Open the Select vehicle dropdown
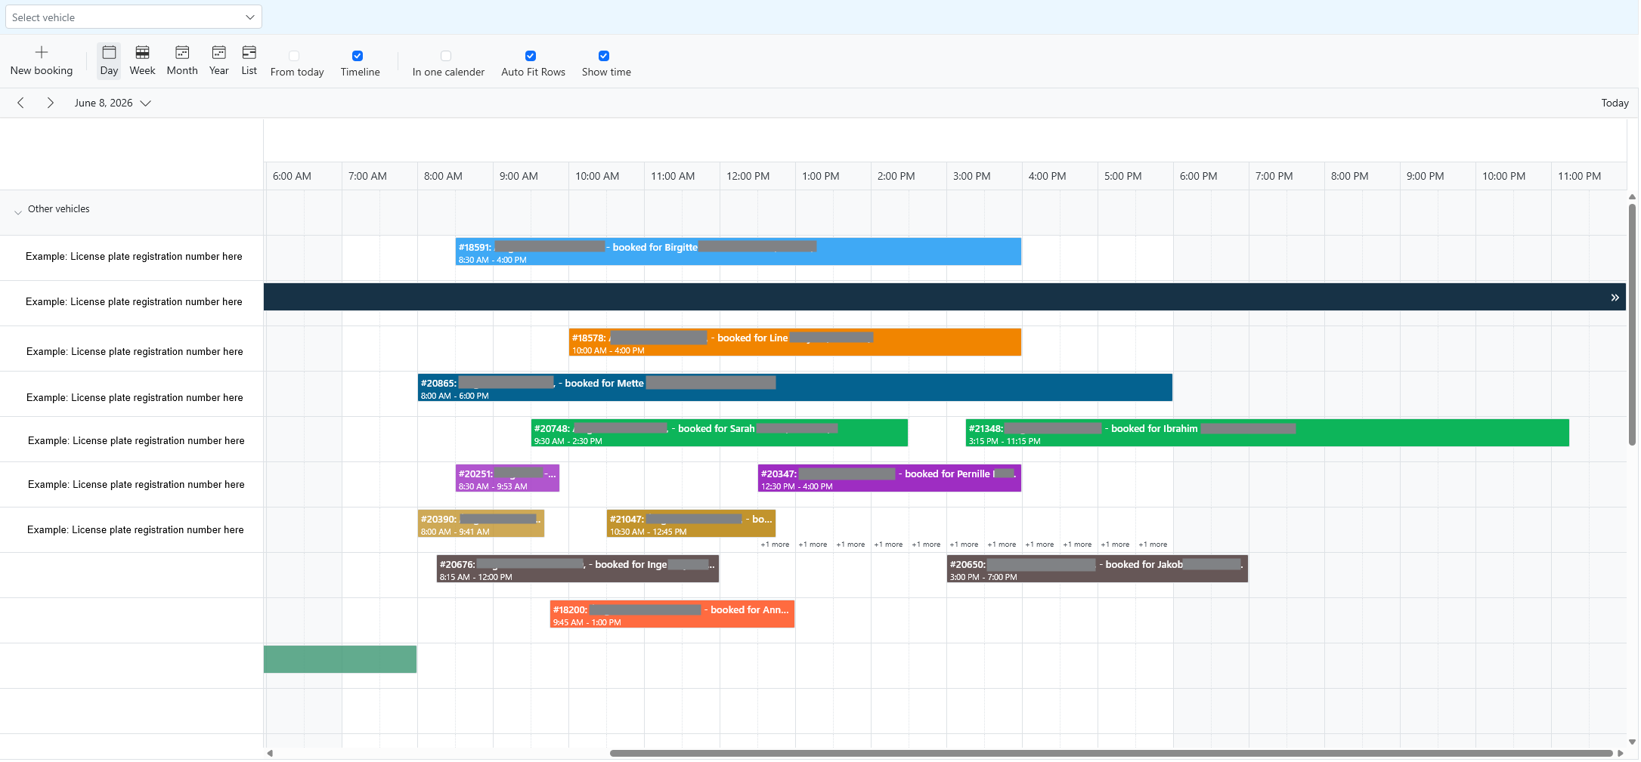 [134, 17]
